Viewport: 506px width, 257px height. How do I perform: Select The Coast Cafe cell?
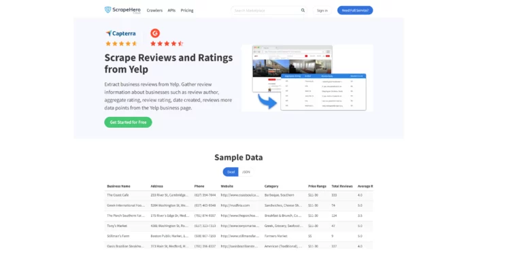118,195
